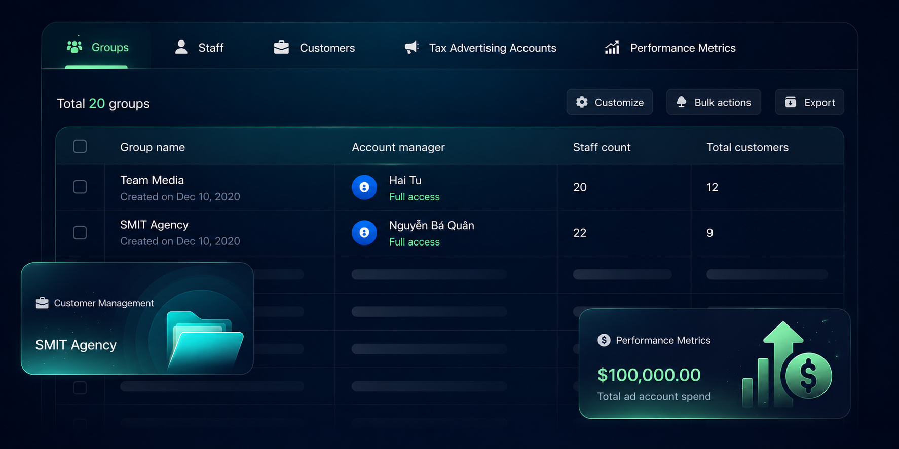Viewport: 899px width, 449px height.
Task: Open the Team Media group name
Action: coord(152,180)
